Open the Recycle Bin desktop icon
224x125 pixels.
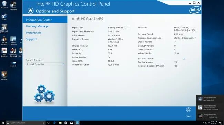pos(4,5)
